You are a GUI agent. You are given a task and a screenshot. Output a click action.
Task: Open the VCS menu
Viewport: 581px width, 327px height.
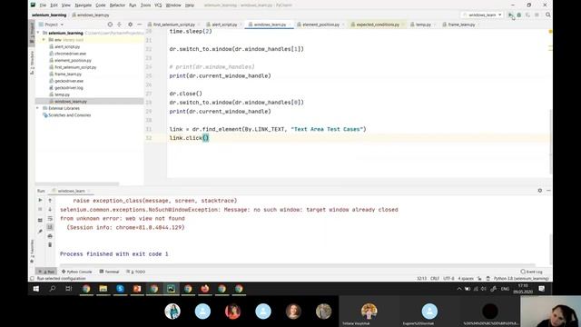point(158,5)
